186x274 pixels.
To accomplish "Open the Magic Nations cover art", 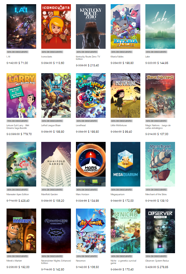I will pos(160,95).
